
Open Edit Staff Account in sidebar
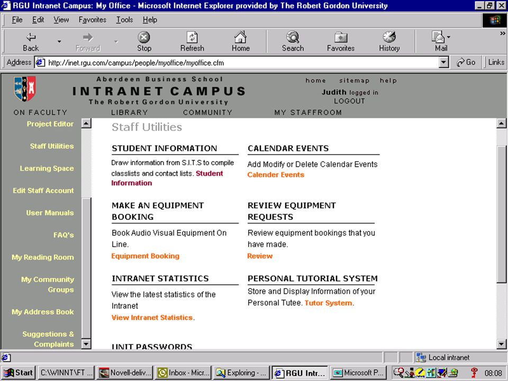coord(43,190)
